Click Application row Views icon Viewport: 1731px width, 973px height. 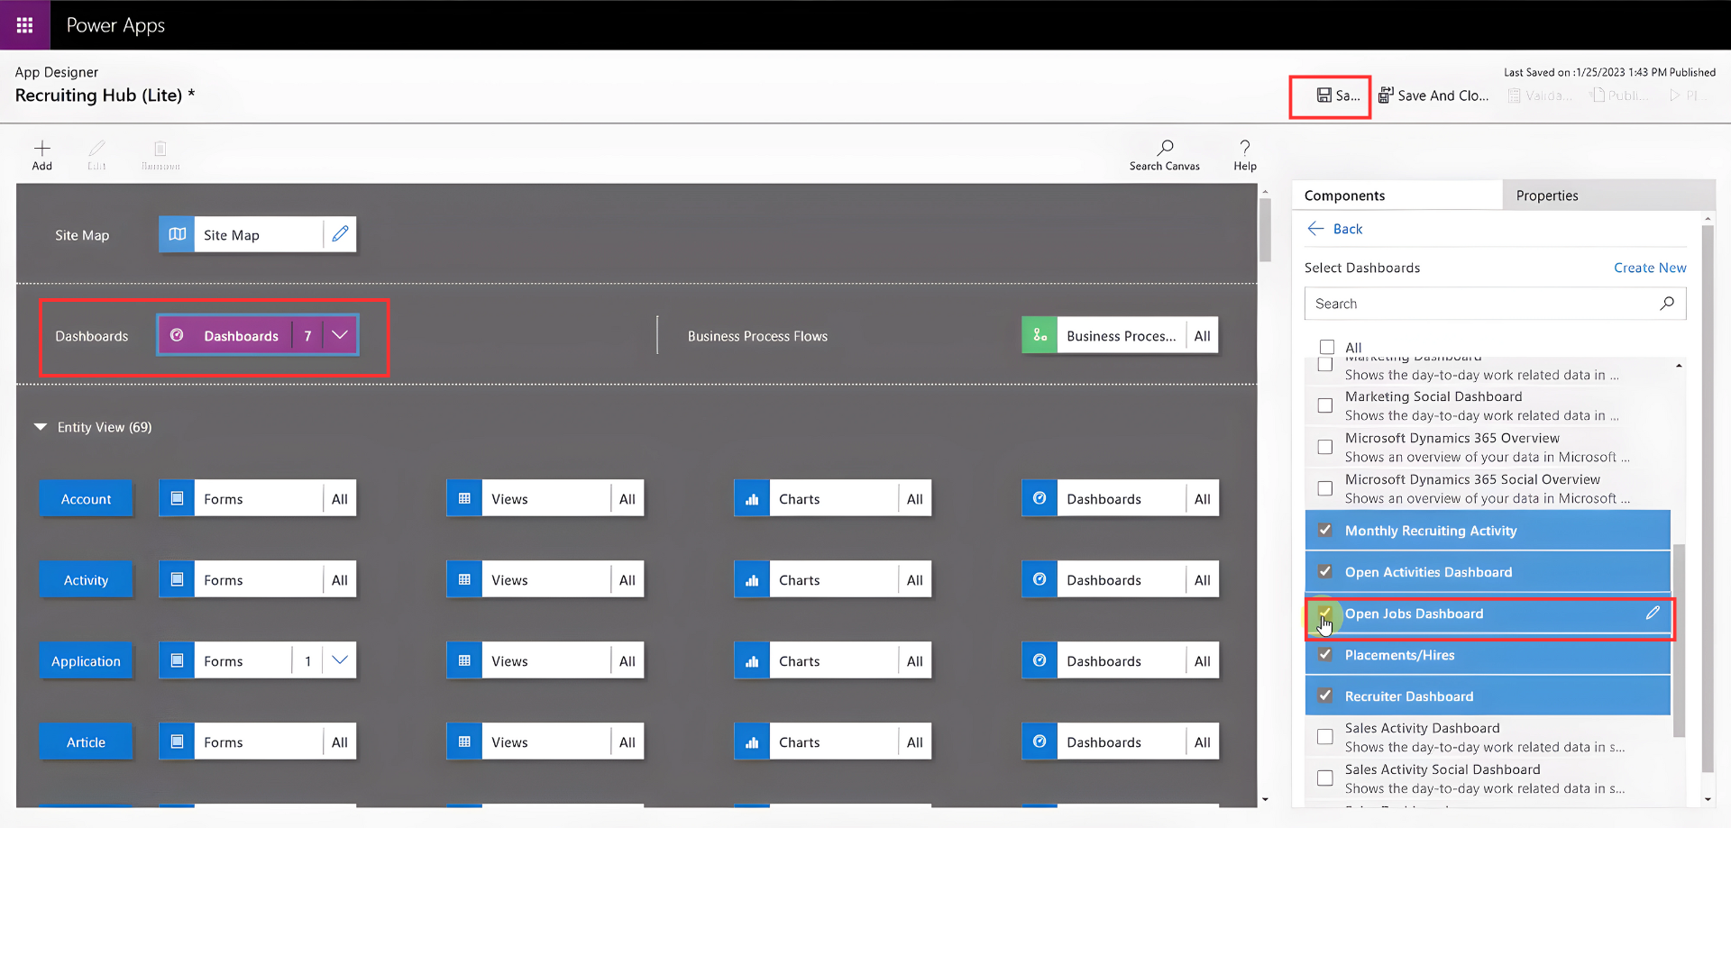[x=464, y=660]
